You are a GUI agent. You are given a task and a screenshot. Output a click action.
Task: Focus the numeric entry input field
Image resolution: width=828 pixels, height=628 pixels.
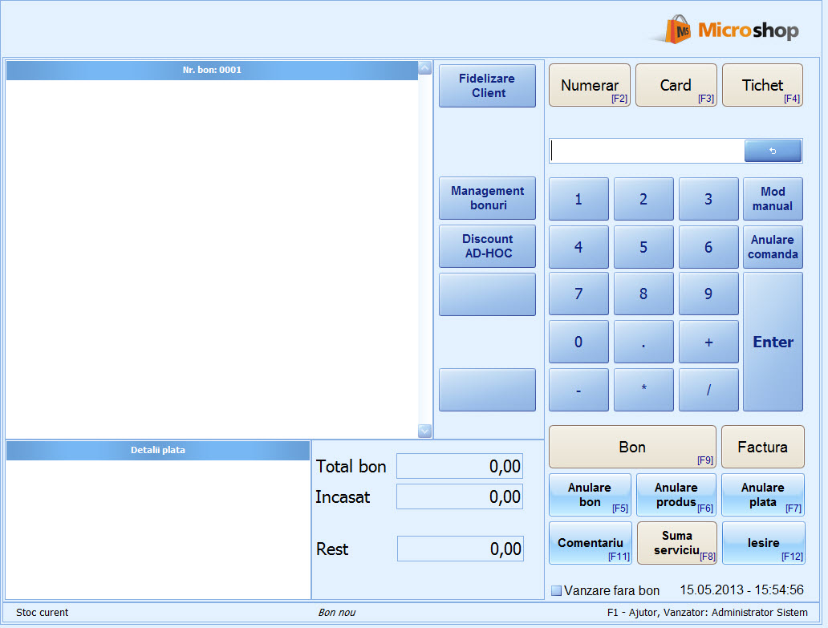[647, 151]
